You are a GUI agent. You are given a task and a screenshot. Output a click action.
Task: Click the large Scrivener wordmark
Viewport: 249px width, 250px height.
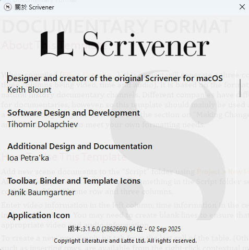point(146,44)
